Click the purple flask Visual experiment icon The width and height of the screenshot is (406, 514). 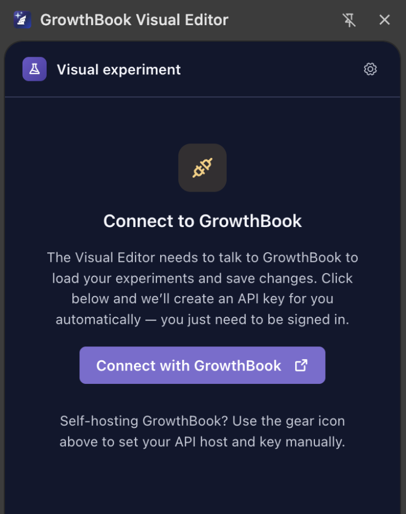click(x=34, y=69)
